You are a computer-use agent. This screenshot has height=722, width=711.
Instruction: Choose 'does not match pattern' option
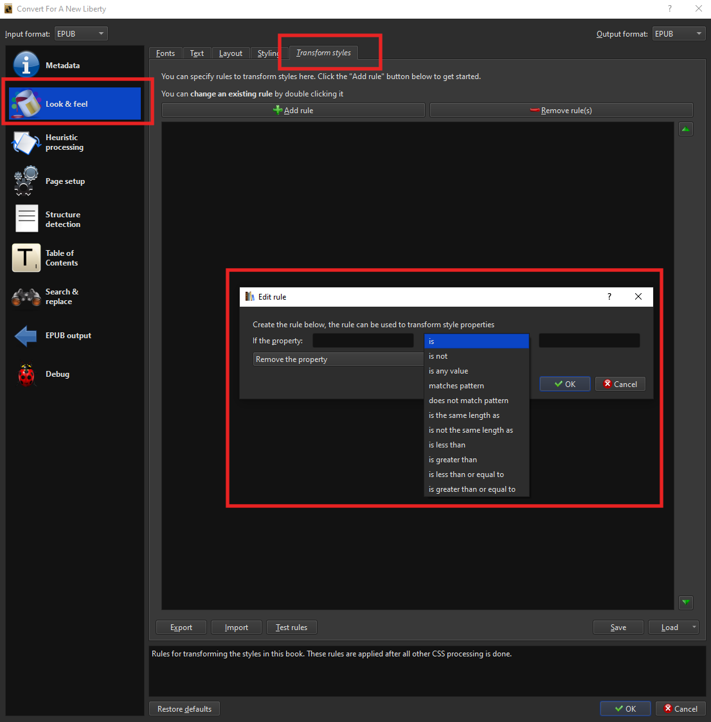pyautogui.click(x=476, y=400)
